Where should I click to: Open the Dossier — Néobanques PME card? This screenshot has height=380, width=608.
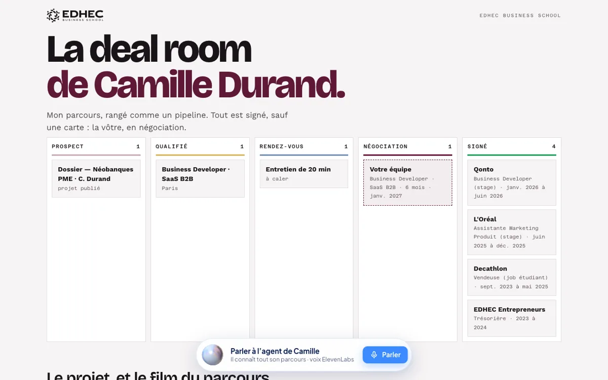point(96,178)
